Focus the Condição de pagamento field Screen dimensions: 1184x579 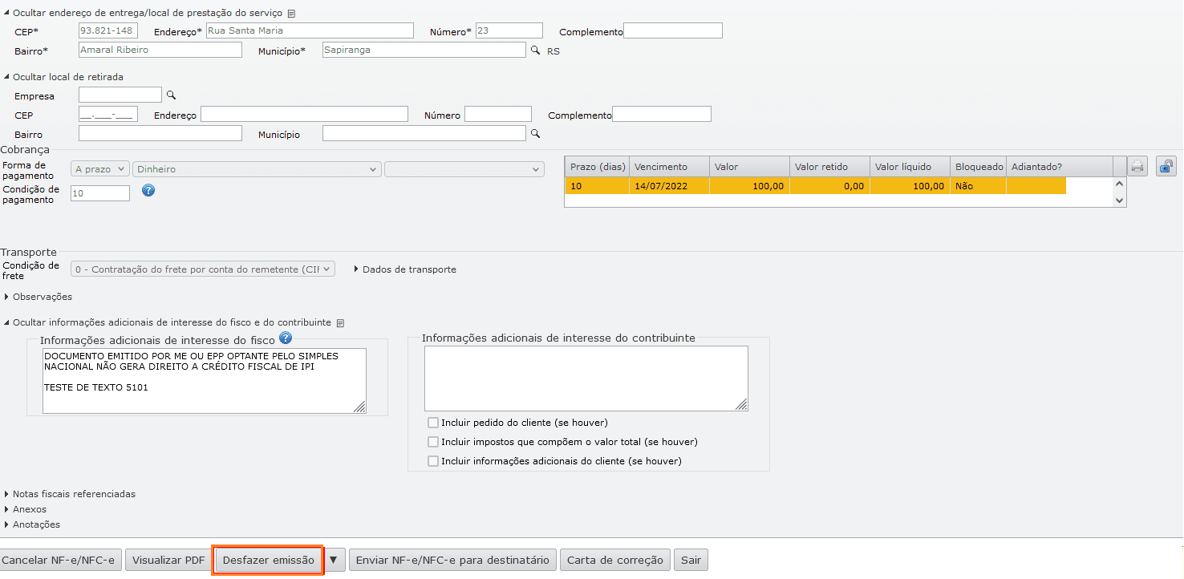(x=100, y=193)
